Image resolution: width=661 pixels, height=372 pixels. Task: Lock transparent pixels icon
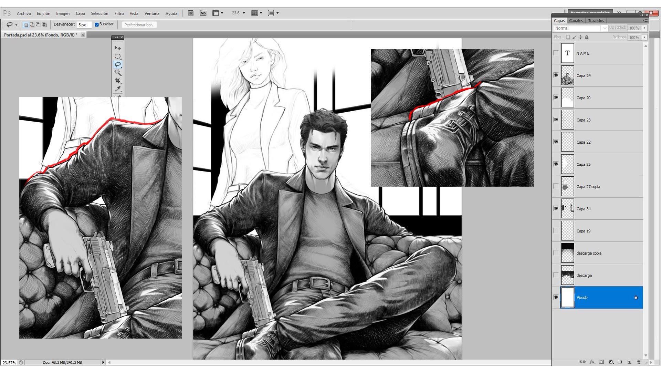(x=568, y=37)
